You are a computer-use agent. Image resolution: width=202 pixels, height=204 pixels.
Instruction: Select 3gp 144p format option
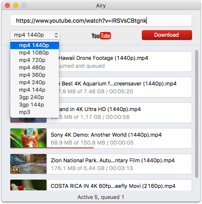point(35,105)
